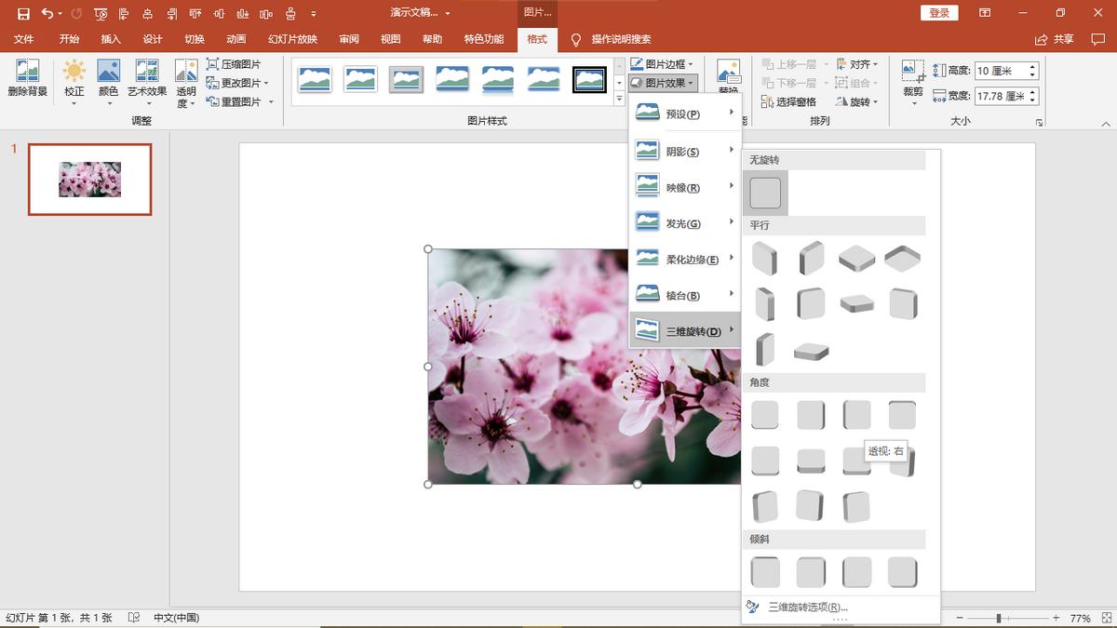Apply the first 3D rotation preset under 平行
The width and height of the screenshot is (1117, 628).
764,258
